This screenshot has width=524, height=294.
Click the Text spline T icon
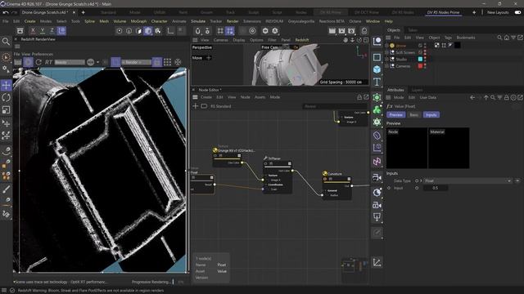377,82
